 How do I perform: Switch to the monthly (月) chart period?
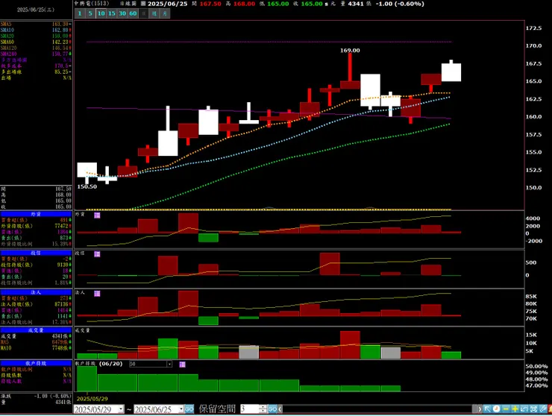click(x=165, y=13)
